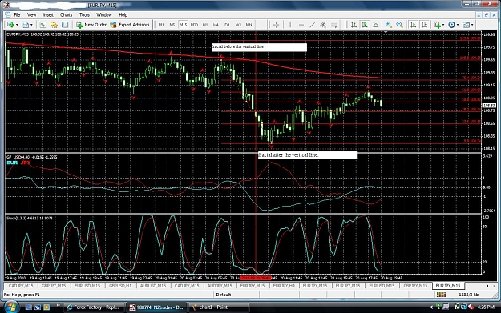Zoom in on the chart

pyautogui.click(x=389, y=25)
